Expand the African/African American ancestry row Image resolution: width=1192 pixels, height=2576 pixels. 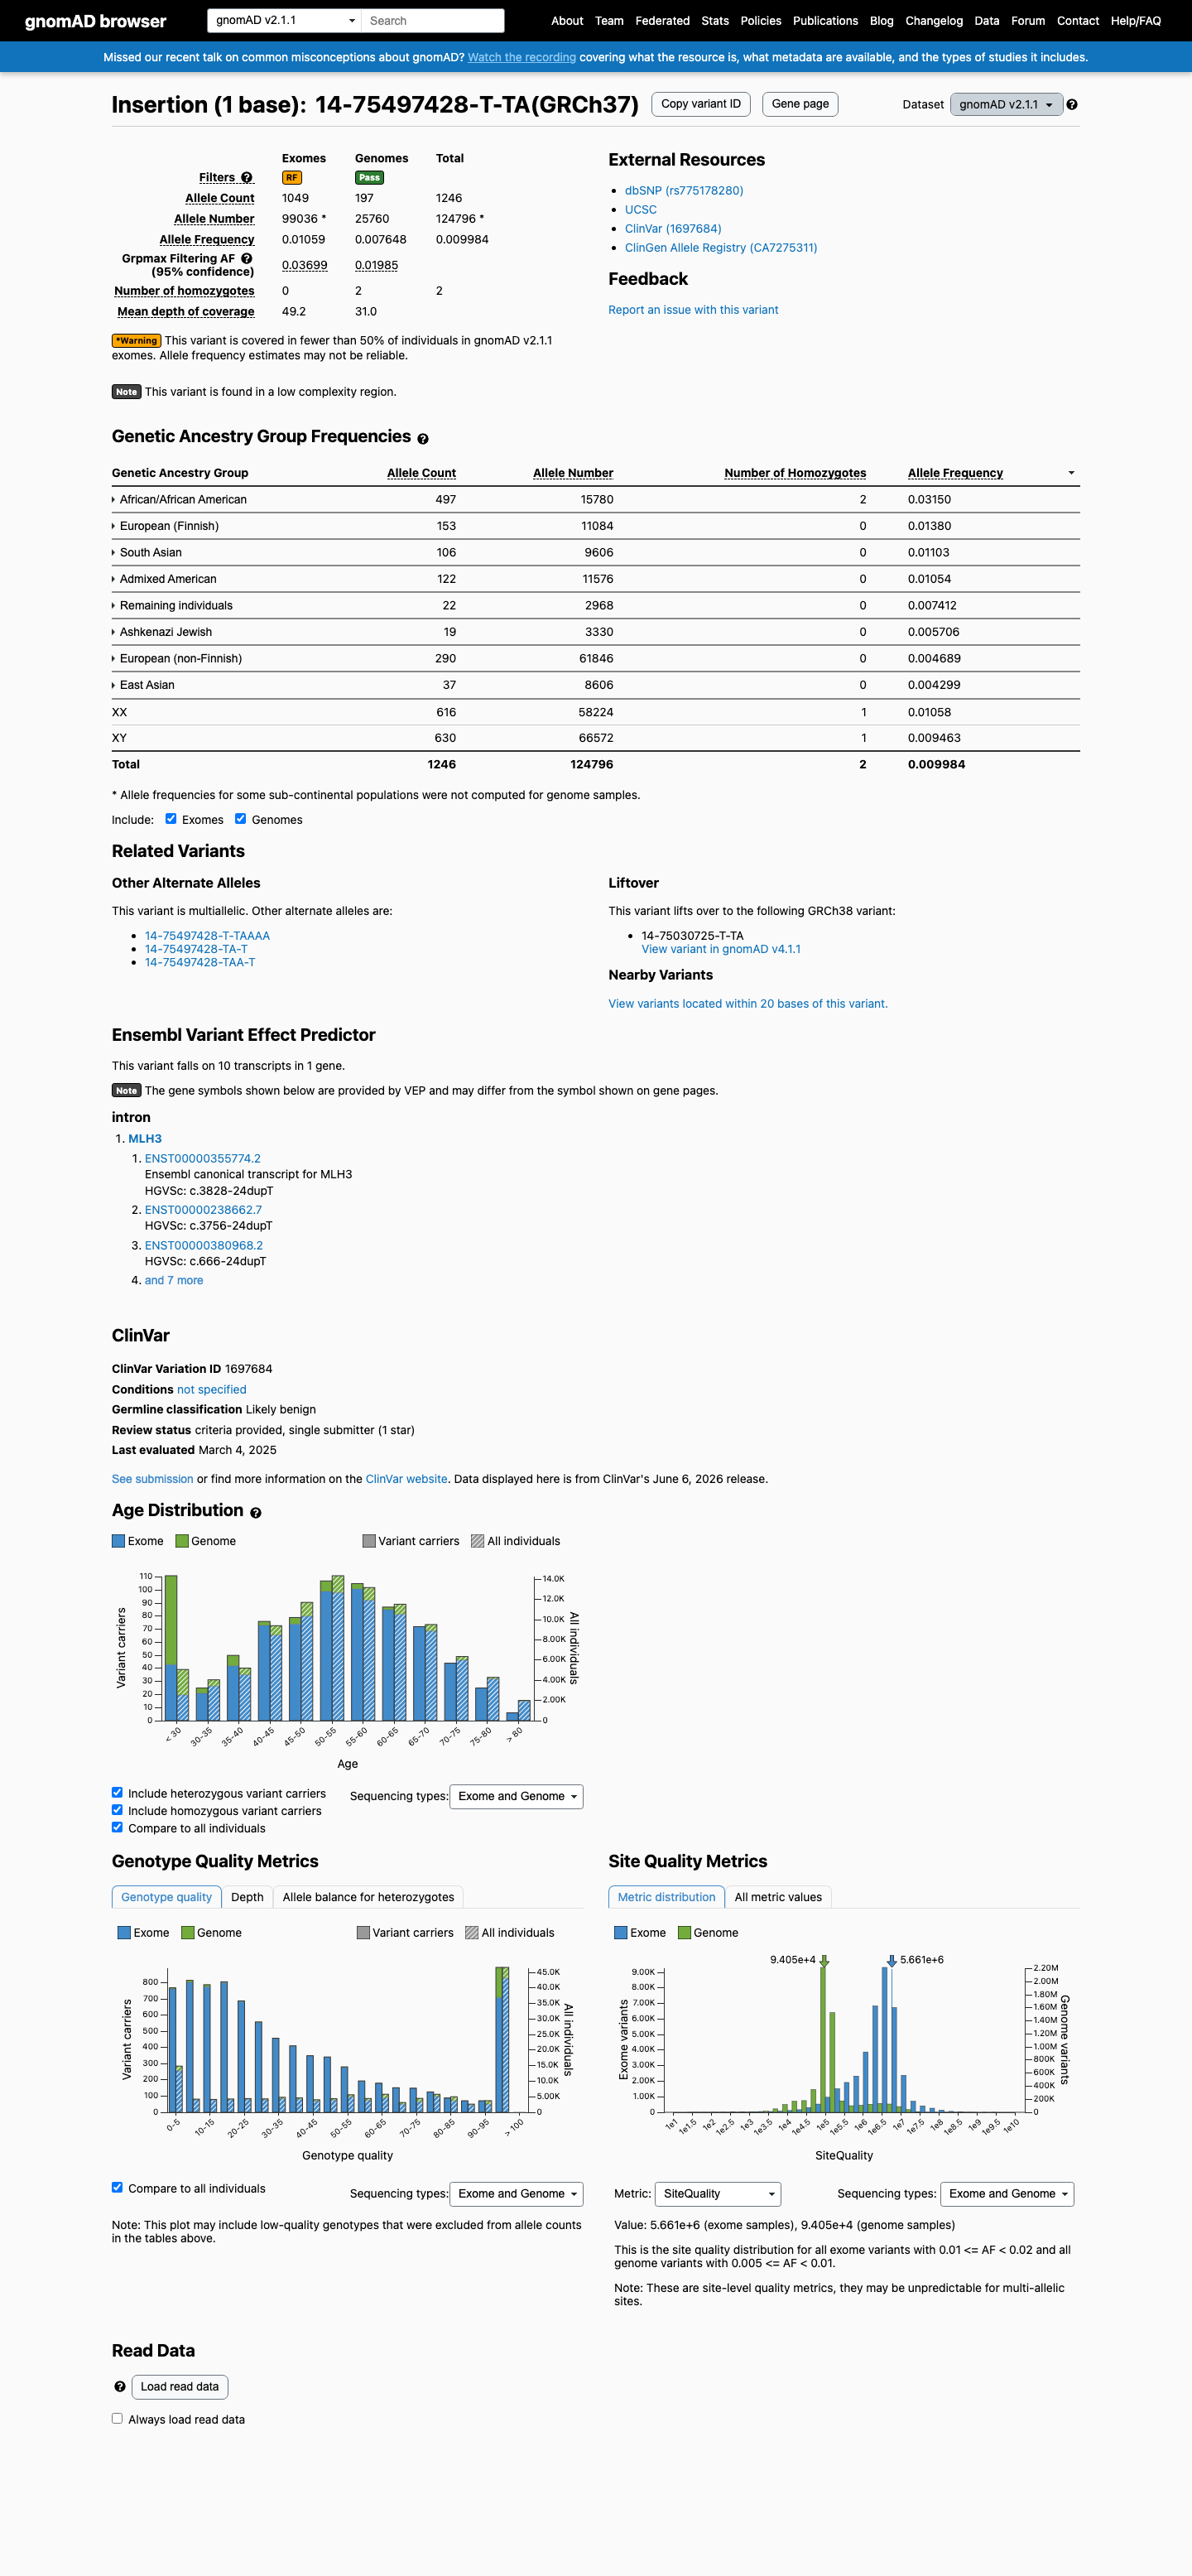[179, 500]
